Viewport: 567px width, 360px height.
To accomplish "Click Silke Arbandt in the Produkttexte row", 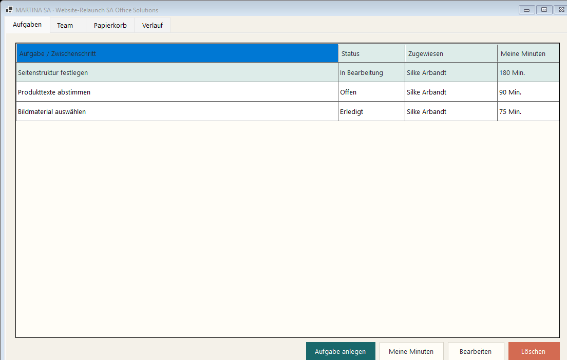I will [451, 92].
